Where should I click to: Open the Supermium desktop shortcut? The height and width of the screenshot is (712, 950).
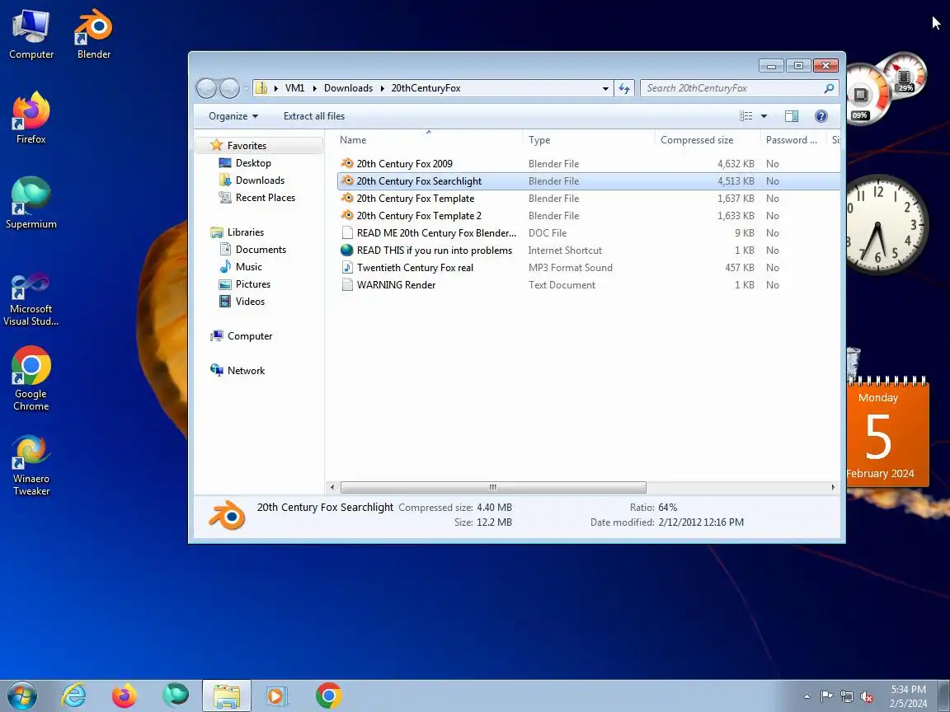click(31, 204)
